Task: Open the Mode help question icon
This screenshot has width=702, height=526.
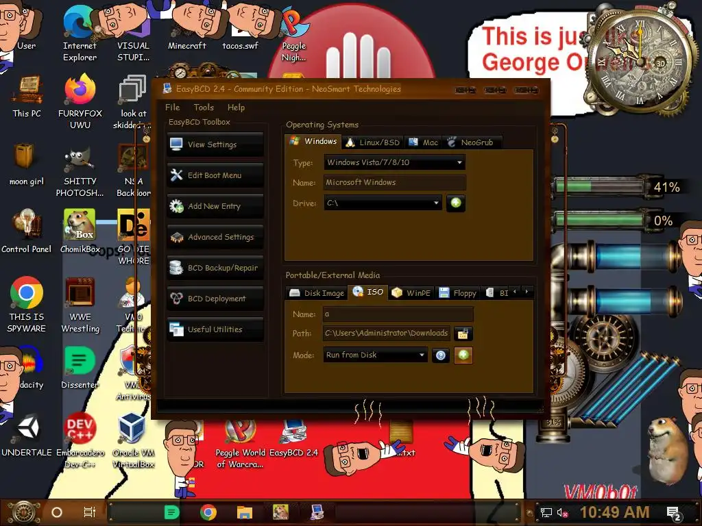Action: (441, 355)
